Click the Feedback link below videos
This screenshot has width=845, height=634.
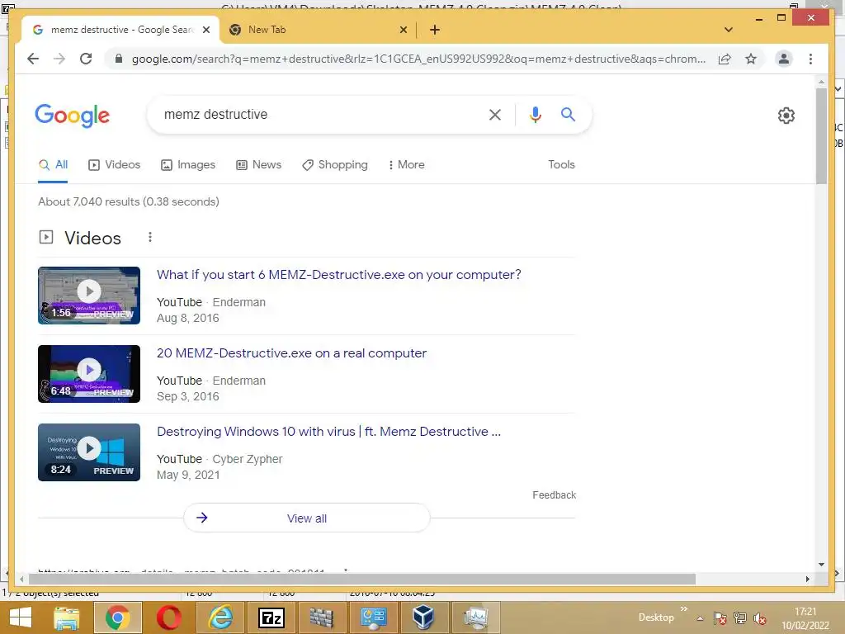[x=554, y=495]
